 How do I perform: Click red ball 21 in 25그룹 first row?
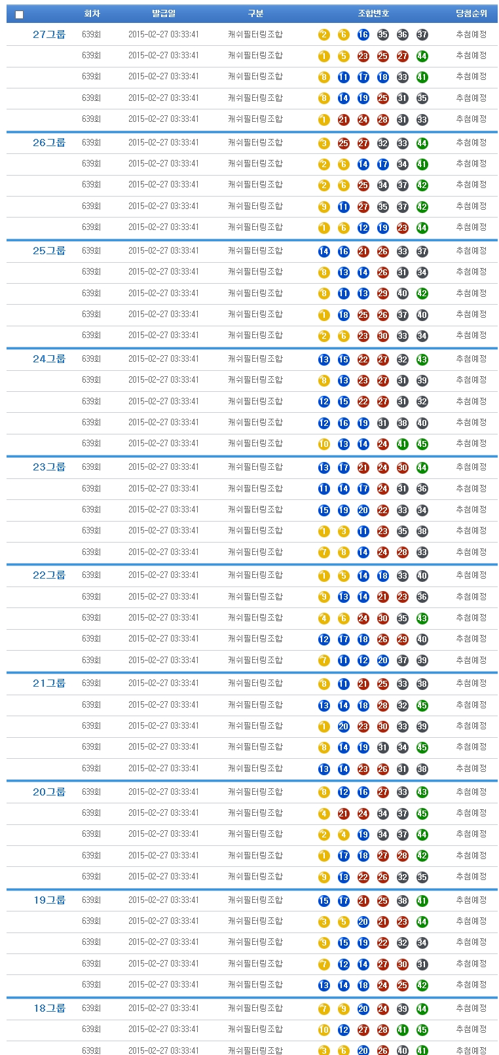coord(363,251)
